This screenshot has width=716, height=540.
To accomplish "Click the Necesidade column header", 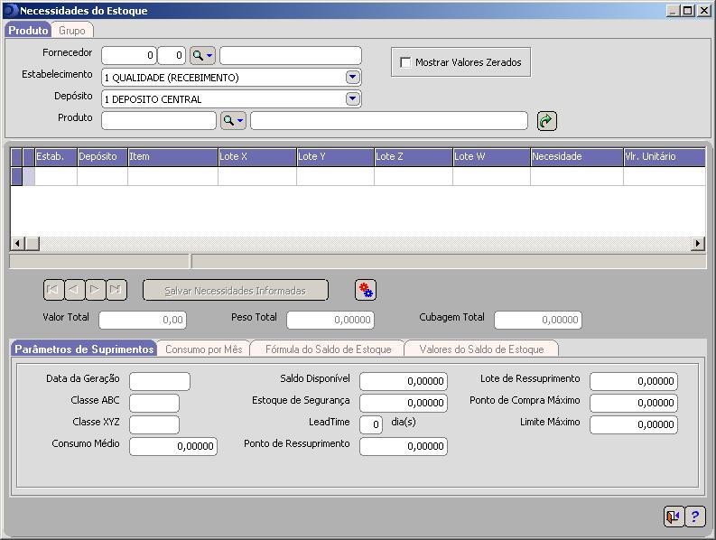I will point(576,157).
